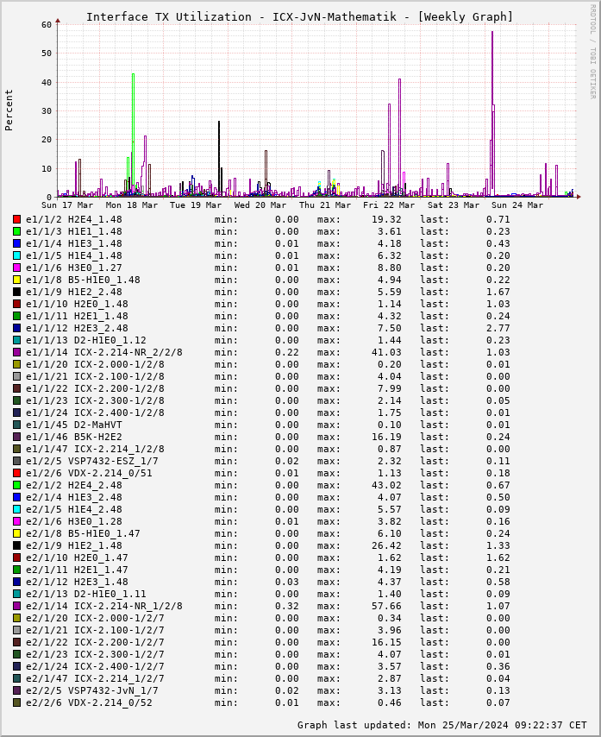Pick the purple swatch for e2/1/14 ICX-2.214-NR_1/2/8
Screen dimensions: 601x737
click(x=16, y=606)
